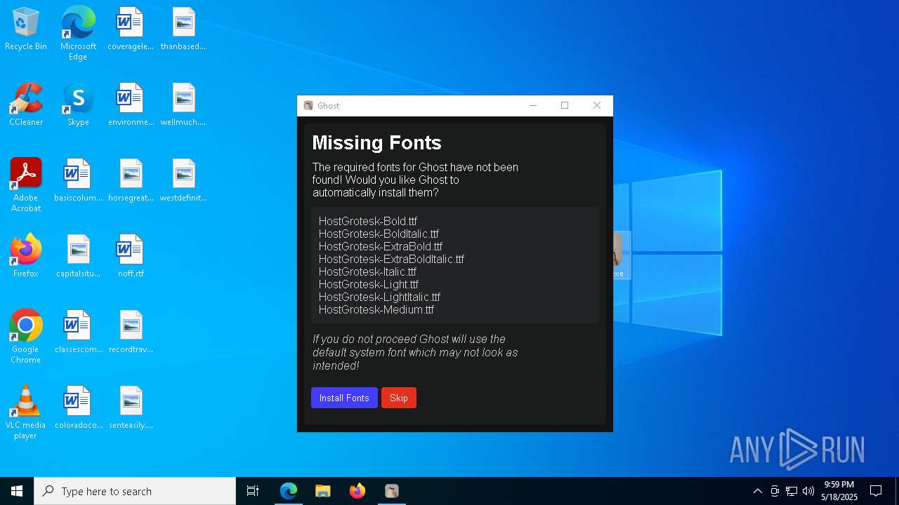899x505 pixels.
Task: Click HostGrotesk-Medium.ttf in the list
Action: pos(376,309)
